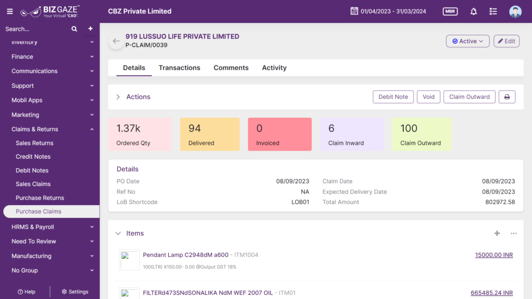Open the Items more options ellipsis
Viewport: 532px width, 299px height.
[x=514, y=233]
